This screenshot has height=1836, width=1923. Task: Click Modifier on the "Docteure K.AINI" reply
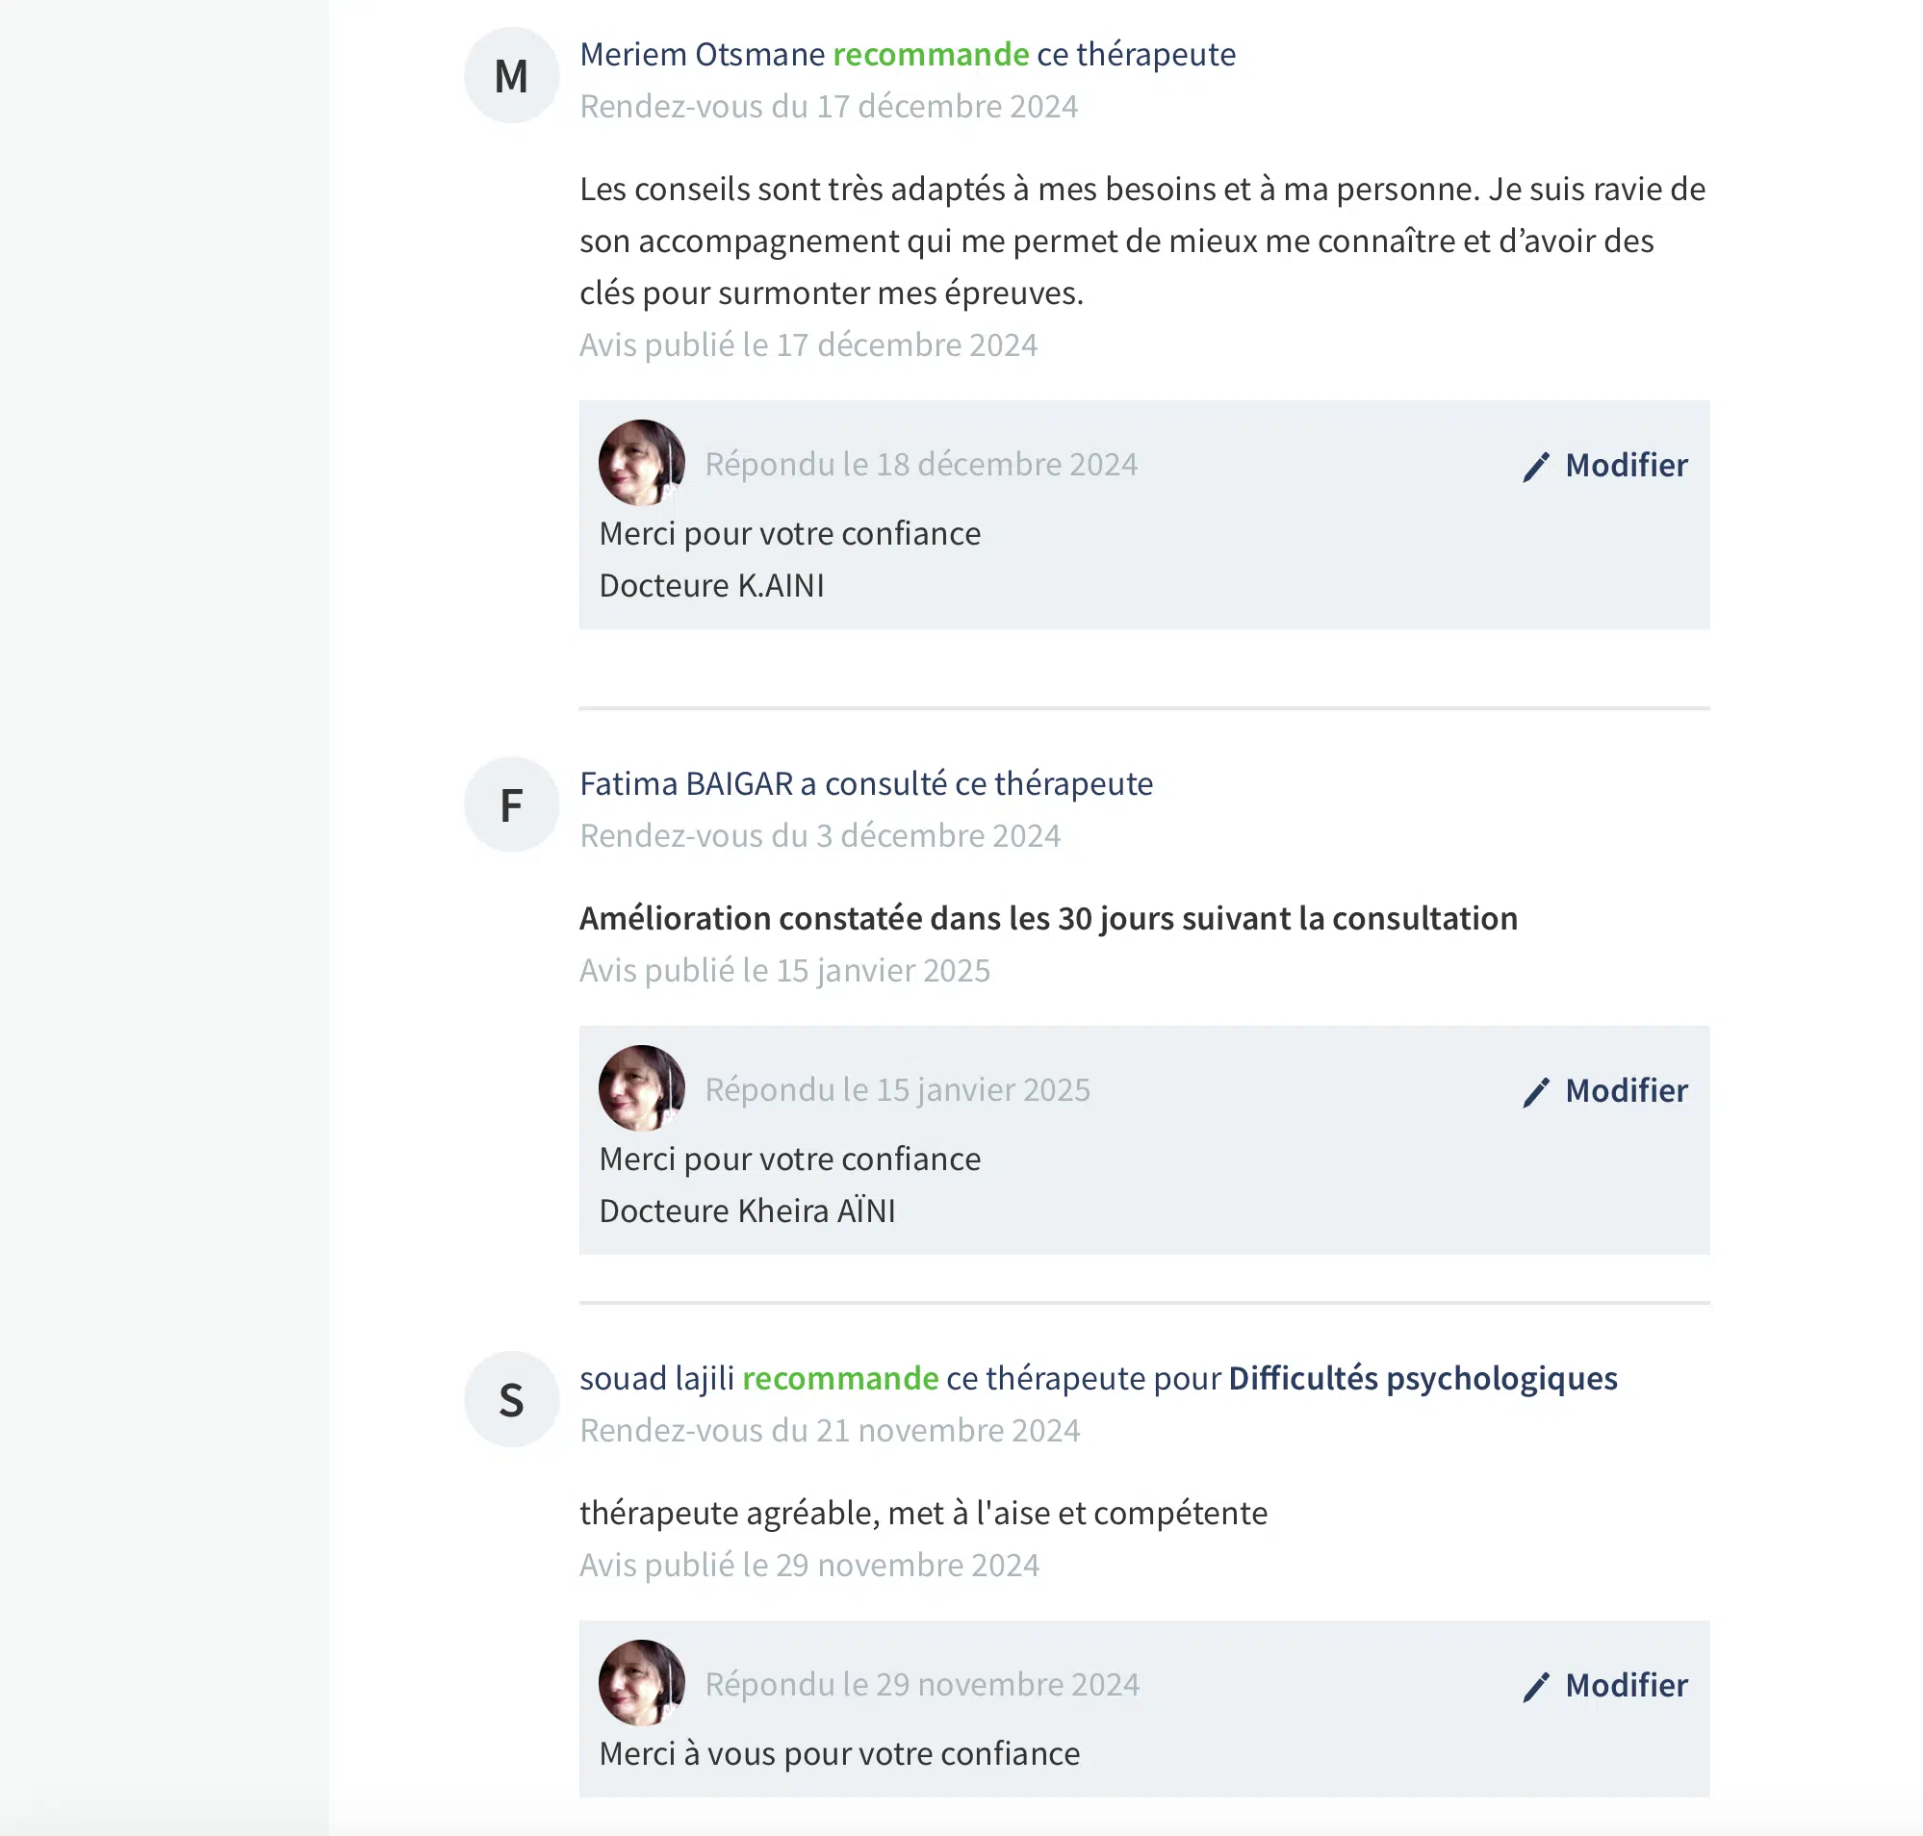[x=1625, y=465]
